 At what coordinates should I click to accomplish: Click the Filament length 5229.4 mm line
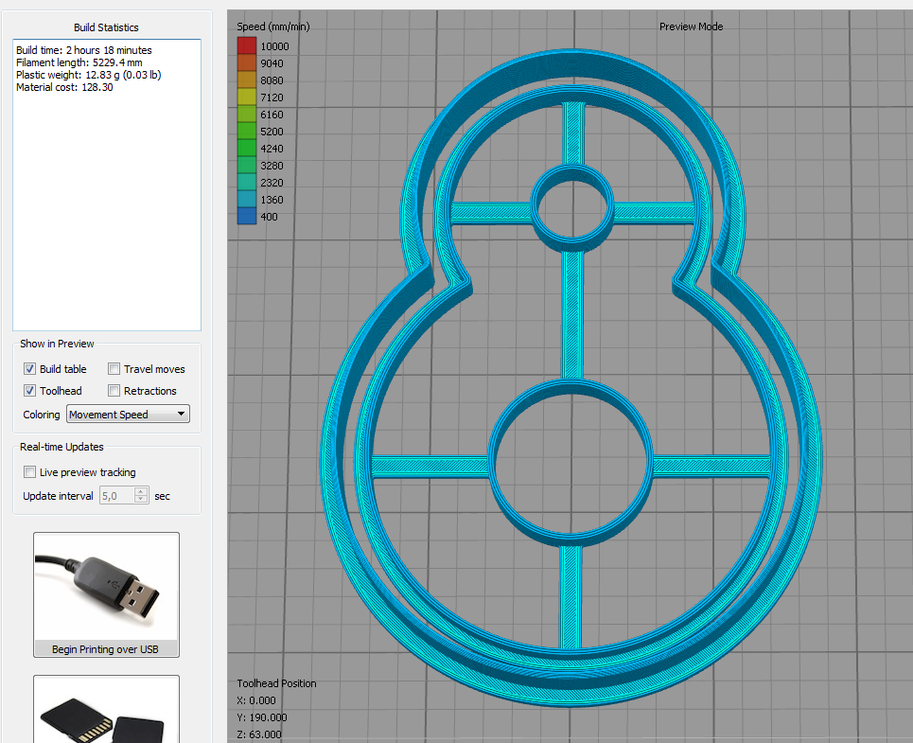click(x=79, y=62)
